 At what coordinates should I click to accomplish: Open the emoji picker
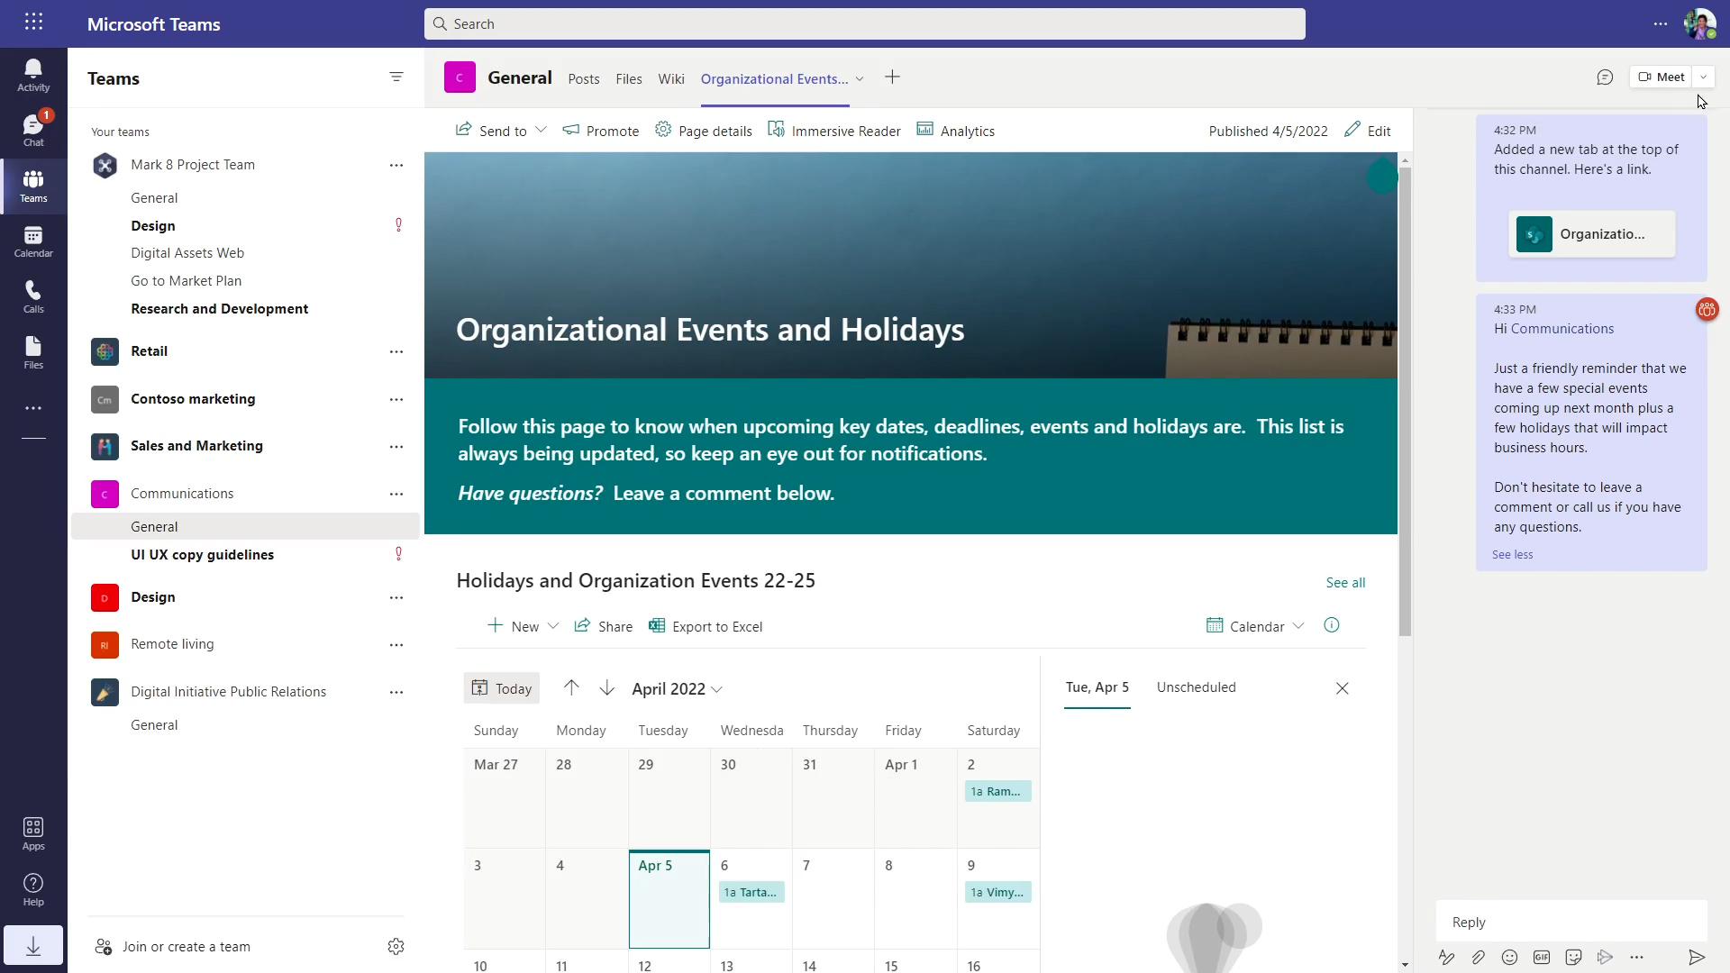[x=1510, y=958]
